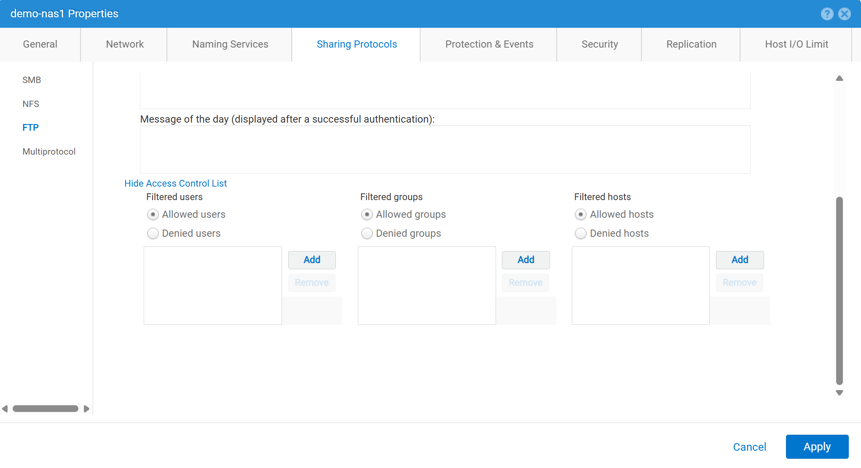
Task: Select the Denied hosts radio button
Action: [581, 233]
